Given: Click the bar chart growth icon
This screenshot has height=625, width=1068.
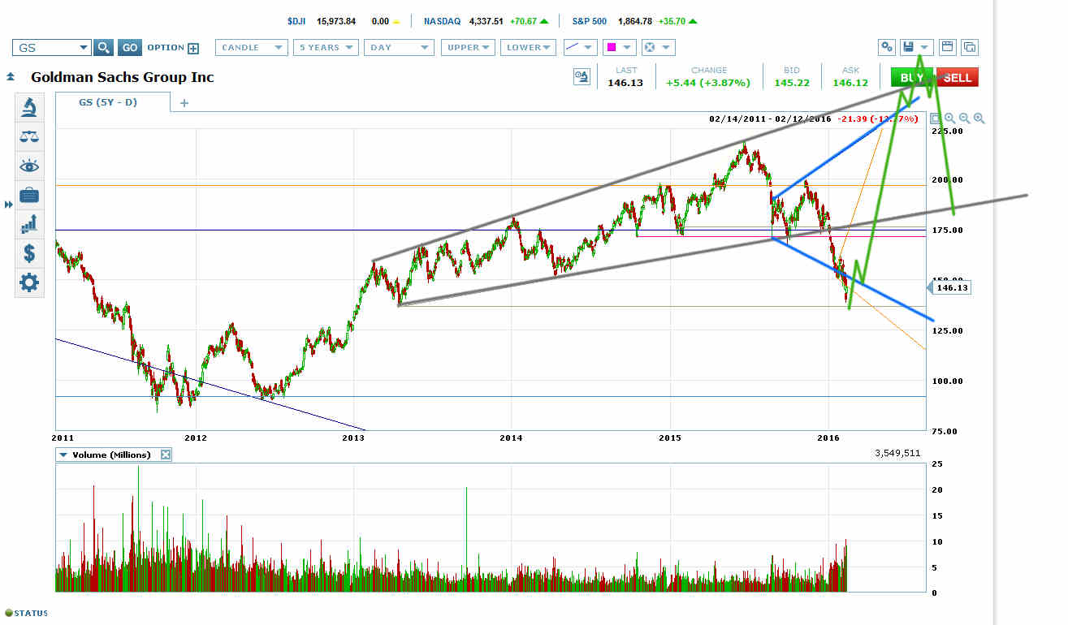Looking at the screenshot, I should coord(29,223).
